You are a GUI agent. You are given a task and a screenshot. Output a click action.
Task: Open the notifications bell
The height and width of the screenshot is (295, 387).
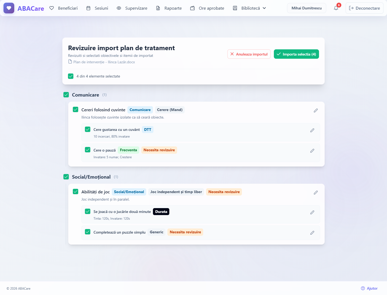pyautogui.click(x=336, y=8)
